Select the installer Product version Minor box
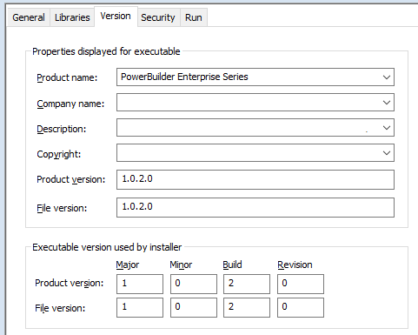This screenshot has width=418, height=335. [x=194, y=284]
